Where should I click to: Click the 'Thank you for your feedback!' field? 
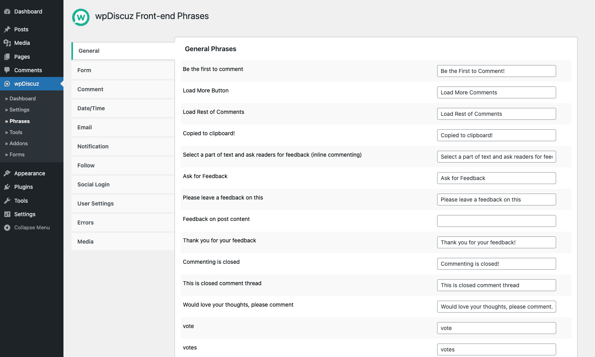[x=497, y=242]
